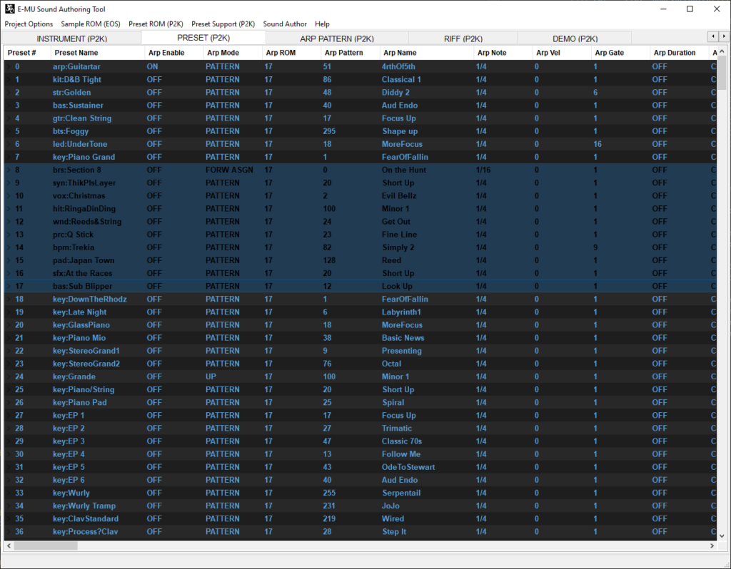731x569 pixels.
Task: Select the preset name key:DownTheRhodz
Action: (90, 299)
